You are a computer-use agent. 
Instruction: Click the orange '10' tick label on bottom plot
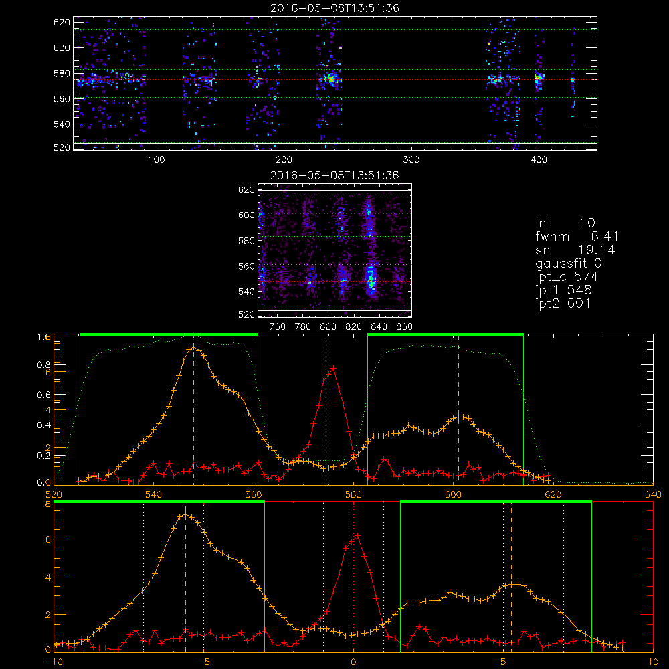pyautogui.click(x=653, y=662)
